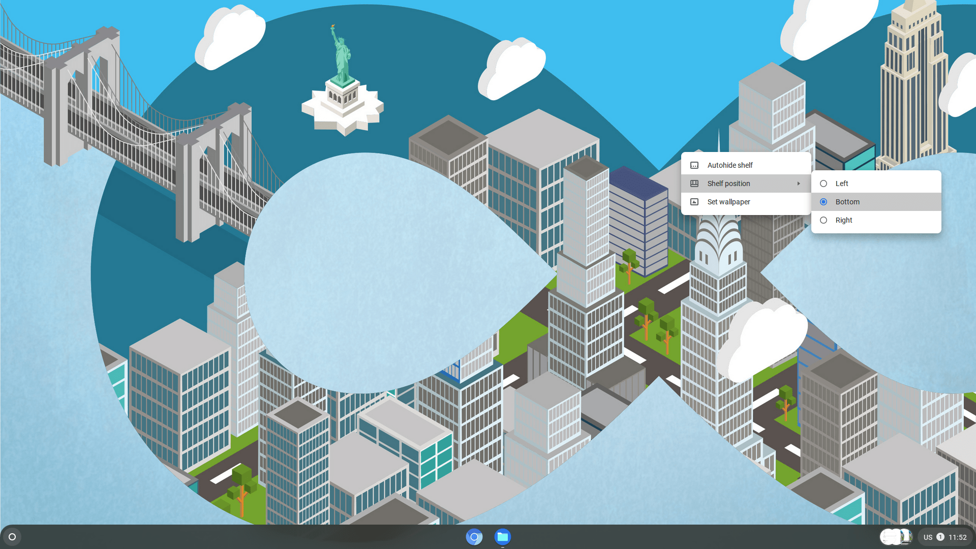
Task: Open the notification counter badge showing 1
Action: pos(940,537)
